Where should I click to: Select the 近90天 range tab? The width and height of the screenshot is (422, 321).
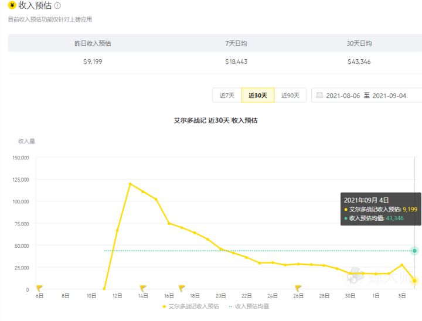click(290, 95)
